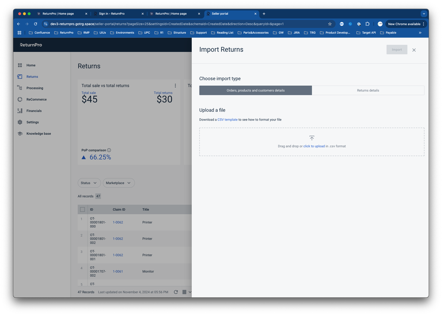Image resolution: width=442 pixels, height=315 pixels.
Task: Click the 'click to upload' link
Action: (314, 146)
